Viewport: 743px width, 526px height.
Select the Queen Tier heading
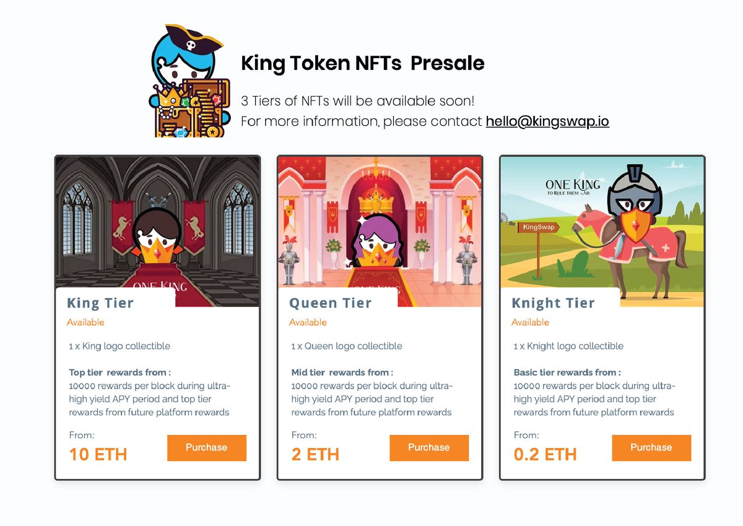pos(331,303)
